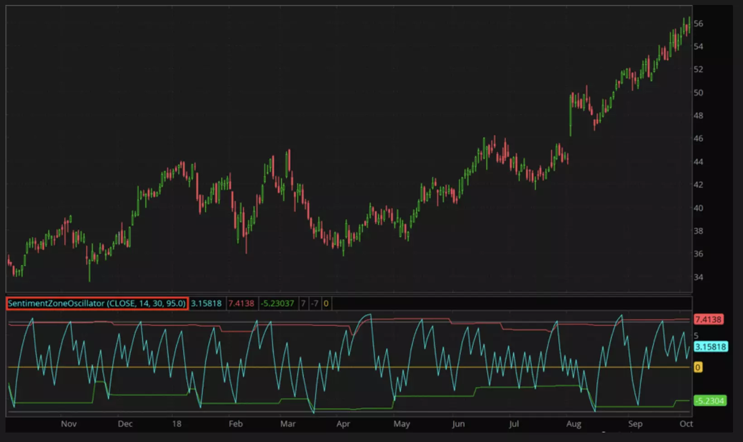743x442 pixels.
Task: Click the red 7.4138 value in study header
Action: [x=241, y=303]
